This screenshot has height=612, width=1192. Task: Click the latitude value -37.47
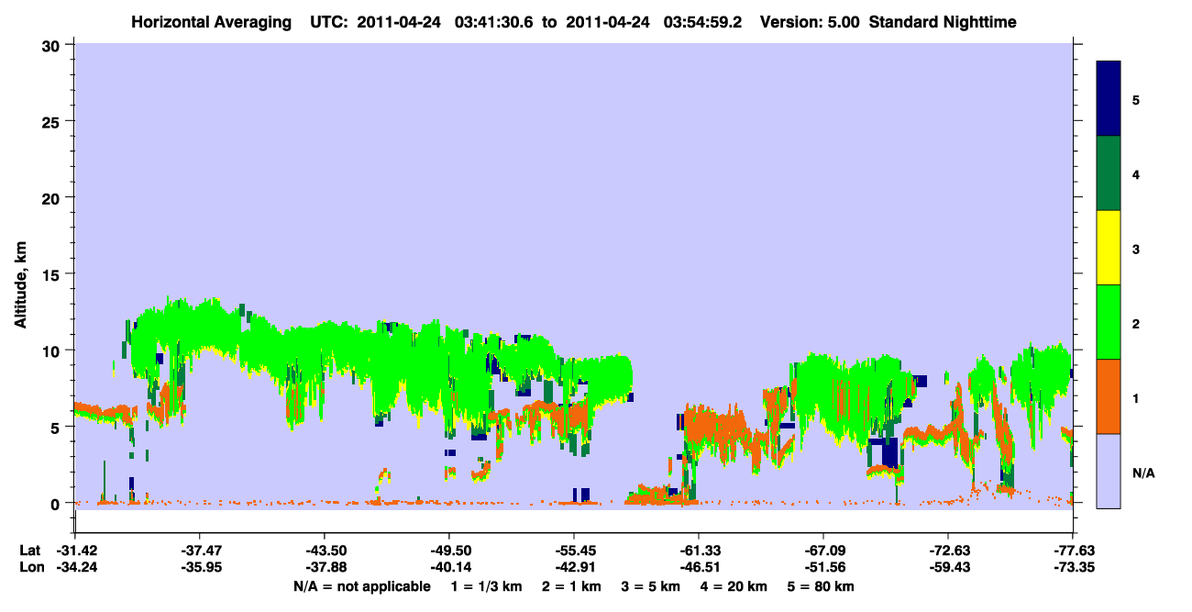coord(200,551)
